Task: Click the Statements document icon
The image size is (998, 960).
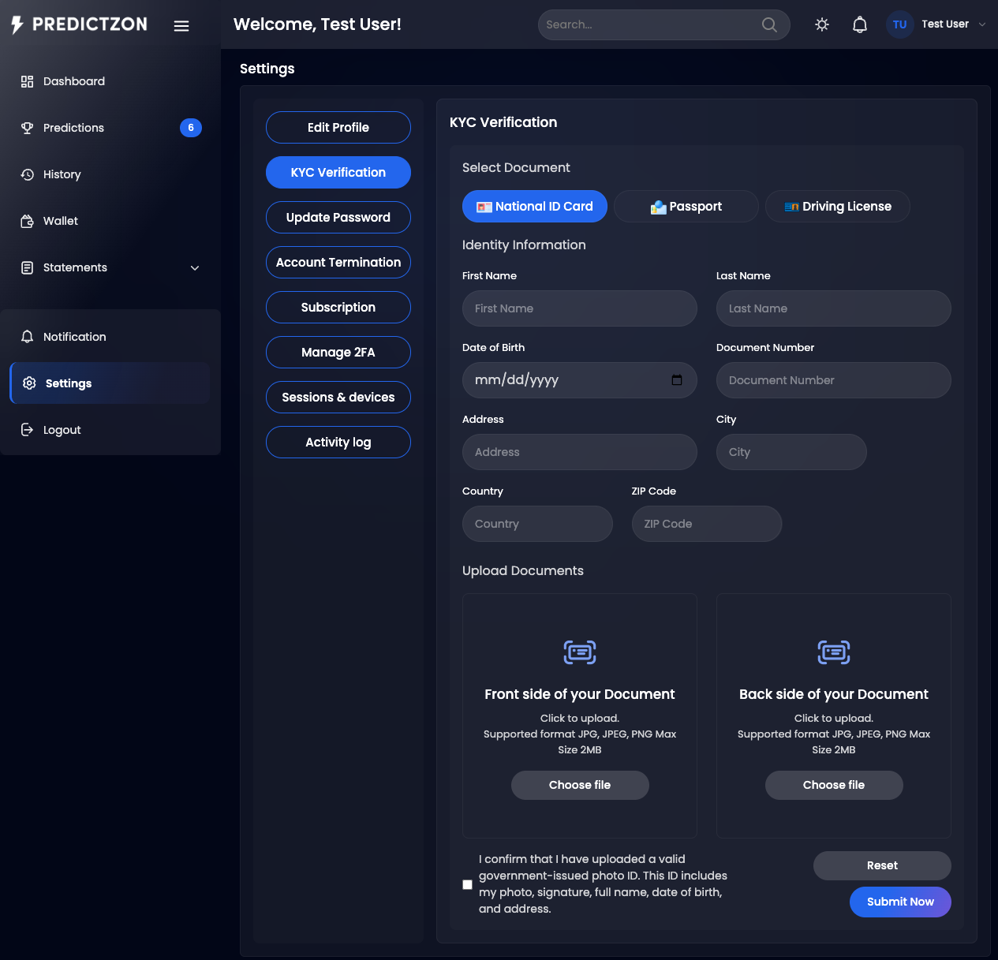Action: click(x=27, y=267)
